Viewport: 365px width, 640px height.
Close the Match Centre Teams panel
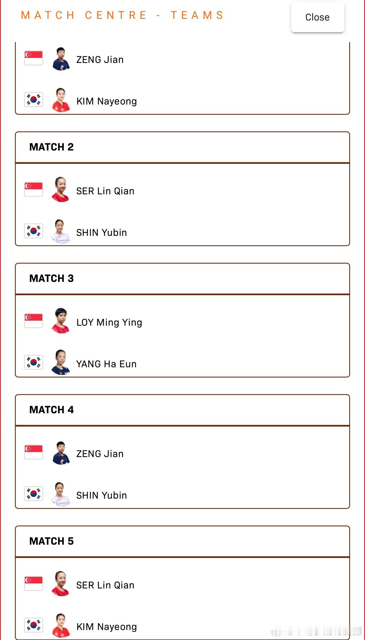[x=317, y=17]
